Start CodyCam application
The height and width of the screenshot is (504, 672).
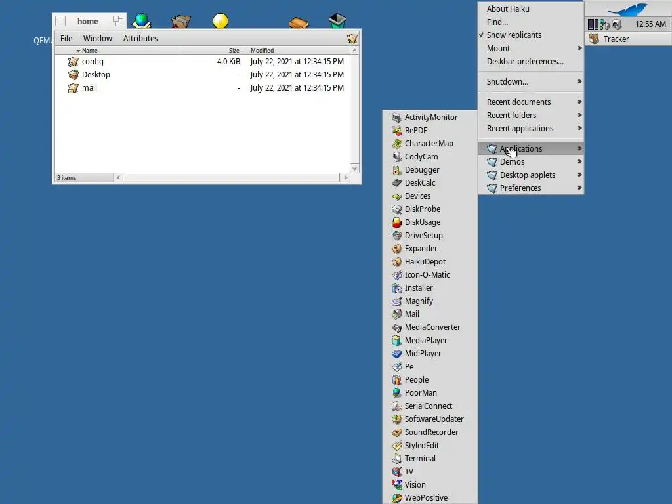(430, 156)
